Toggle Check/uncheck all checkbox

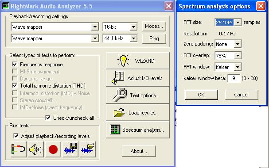(x=48, y=118)
